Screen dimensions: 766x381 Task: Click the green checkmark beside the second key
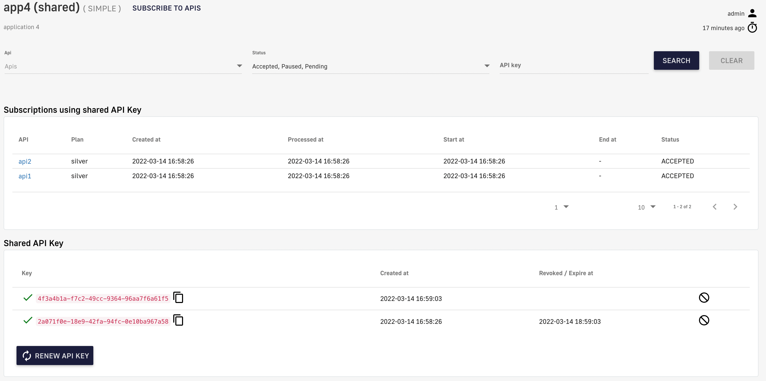click(x=27, y=321)
